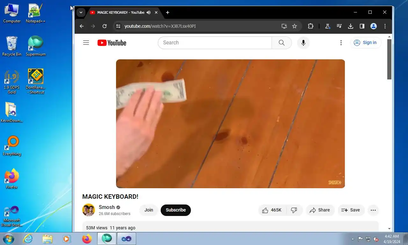Open the browser extensions puzzle icon
408x245 pixels.
(310, 26)
